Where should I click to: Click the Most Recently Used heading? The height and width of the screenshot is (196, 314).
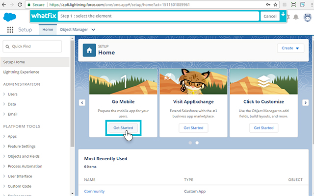click(106, 159)
